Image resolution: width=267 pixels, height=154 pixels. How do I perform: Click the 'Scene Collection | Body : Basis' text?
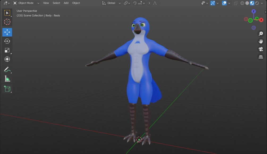coord(42,15)
